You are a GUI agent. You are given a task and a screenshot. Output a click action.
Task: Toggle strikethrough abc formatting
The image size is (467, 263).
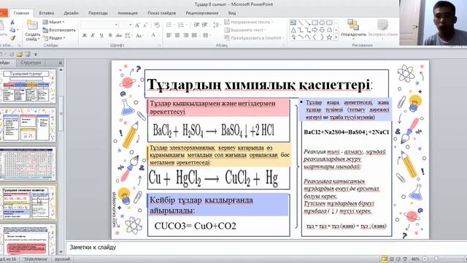click(118, 36)
